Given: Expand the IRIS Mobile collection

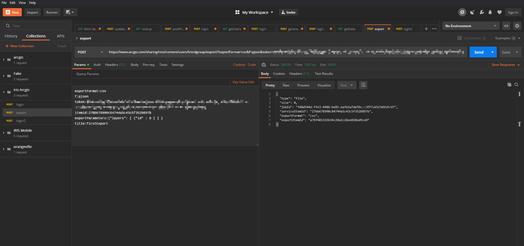Looking at the screenshot, I should coord(4,133).
